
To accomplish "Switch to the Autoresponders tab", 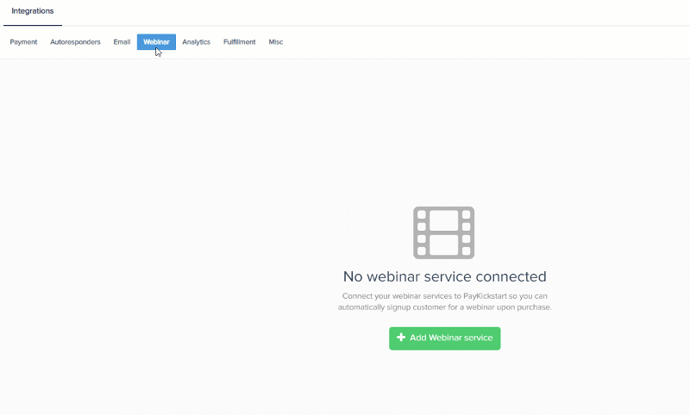I will [x=75, y=42].
